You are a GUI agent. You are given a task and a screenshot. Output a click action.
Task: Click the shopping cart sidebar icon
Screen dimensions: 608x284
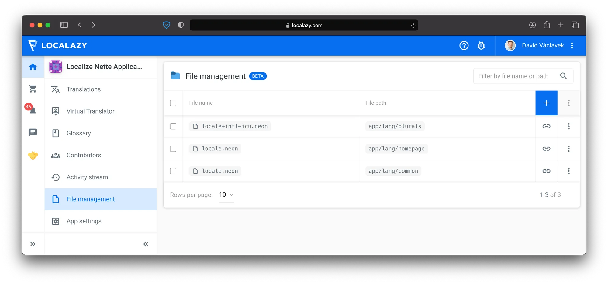[33, 89]
